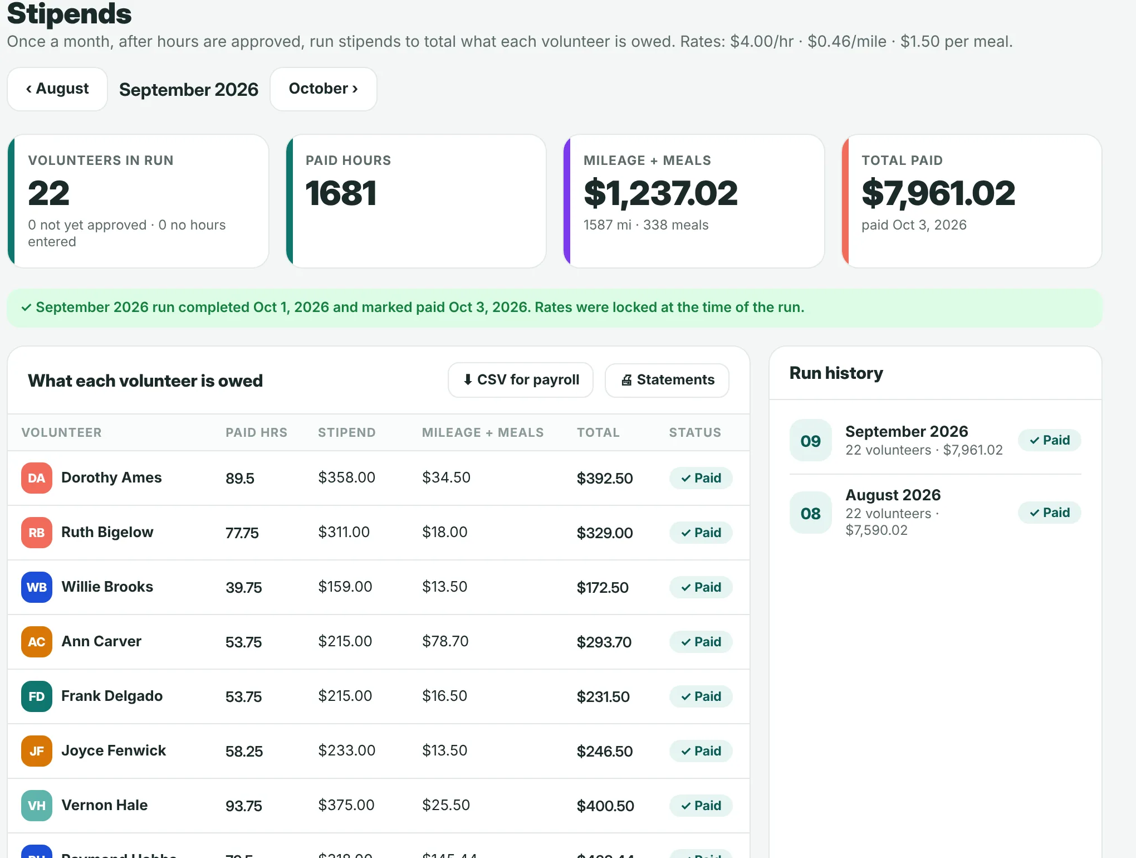Image resolution: width=1136 pixels, height=858 pixels.
Task: Click Paid status for Vernon Hale
Action: (701, 806)
